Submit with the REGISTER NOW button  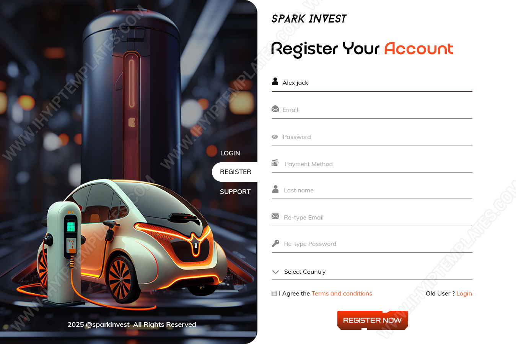click(373, 320)
